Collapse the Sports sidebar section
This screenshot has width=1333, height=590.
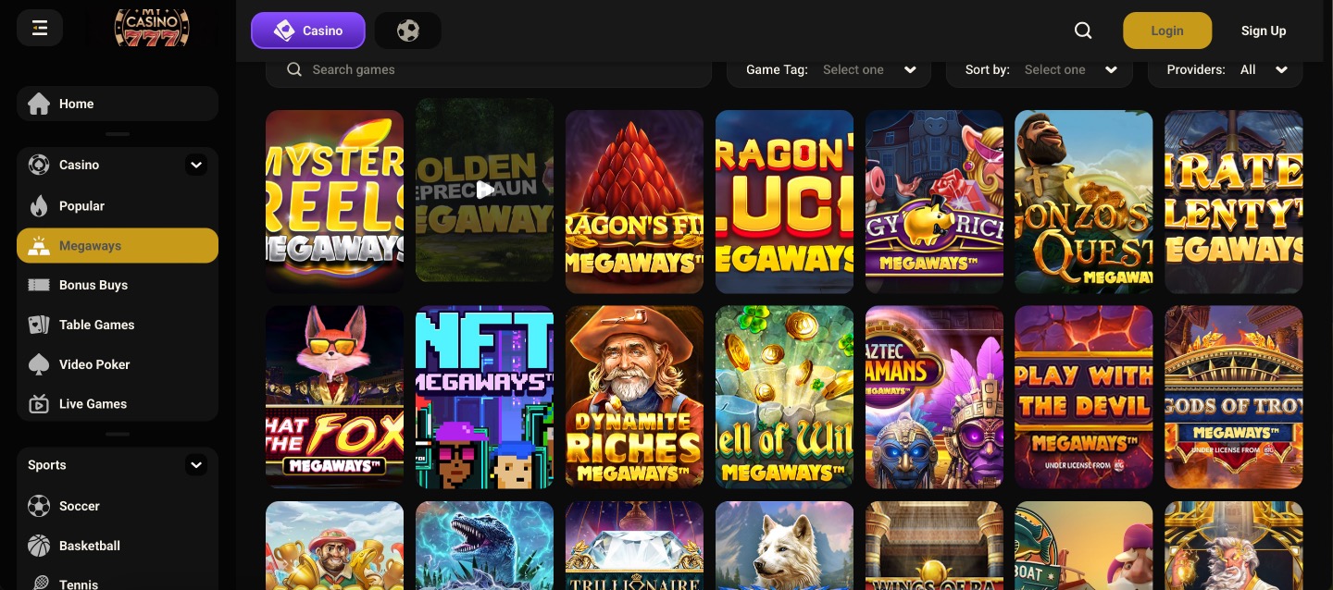click(x=196, y=465)
